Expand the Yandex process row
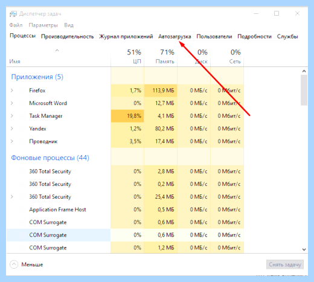 coord(12,129)
